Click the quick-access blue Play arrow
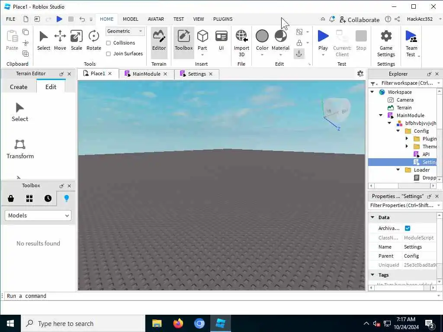Viewport: 443px width, 332px height. (59, 19)
